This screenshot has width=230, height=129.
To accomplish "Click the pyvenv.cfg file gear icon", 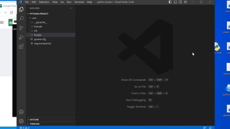I will pos(32,39).
